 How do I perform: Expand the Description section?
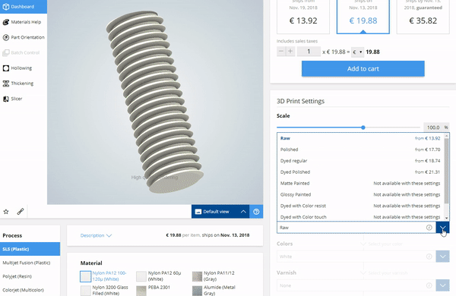point(96,235)
